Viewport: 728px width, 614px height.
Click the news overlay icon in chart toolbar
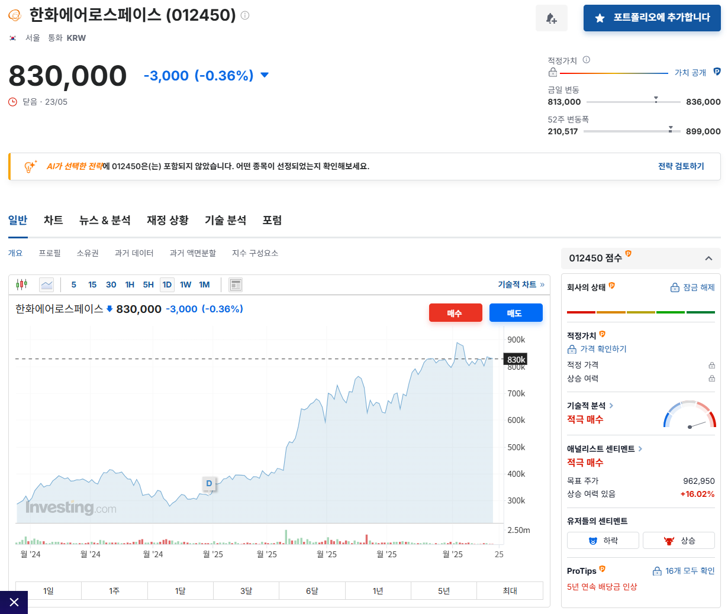(236, 285)
